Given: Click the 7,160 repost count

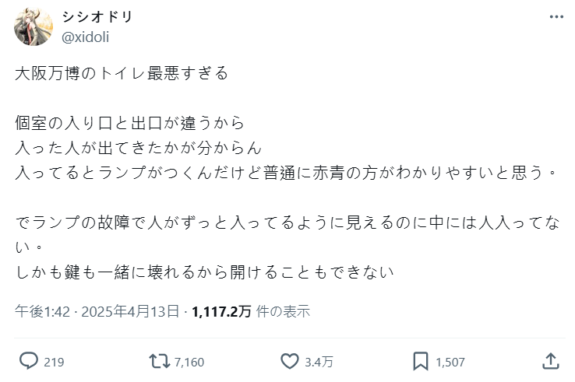Looking at the screenshot, I should (189, 362).
